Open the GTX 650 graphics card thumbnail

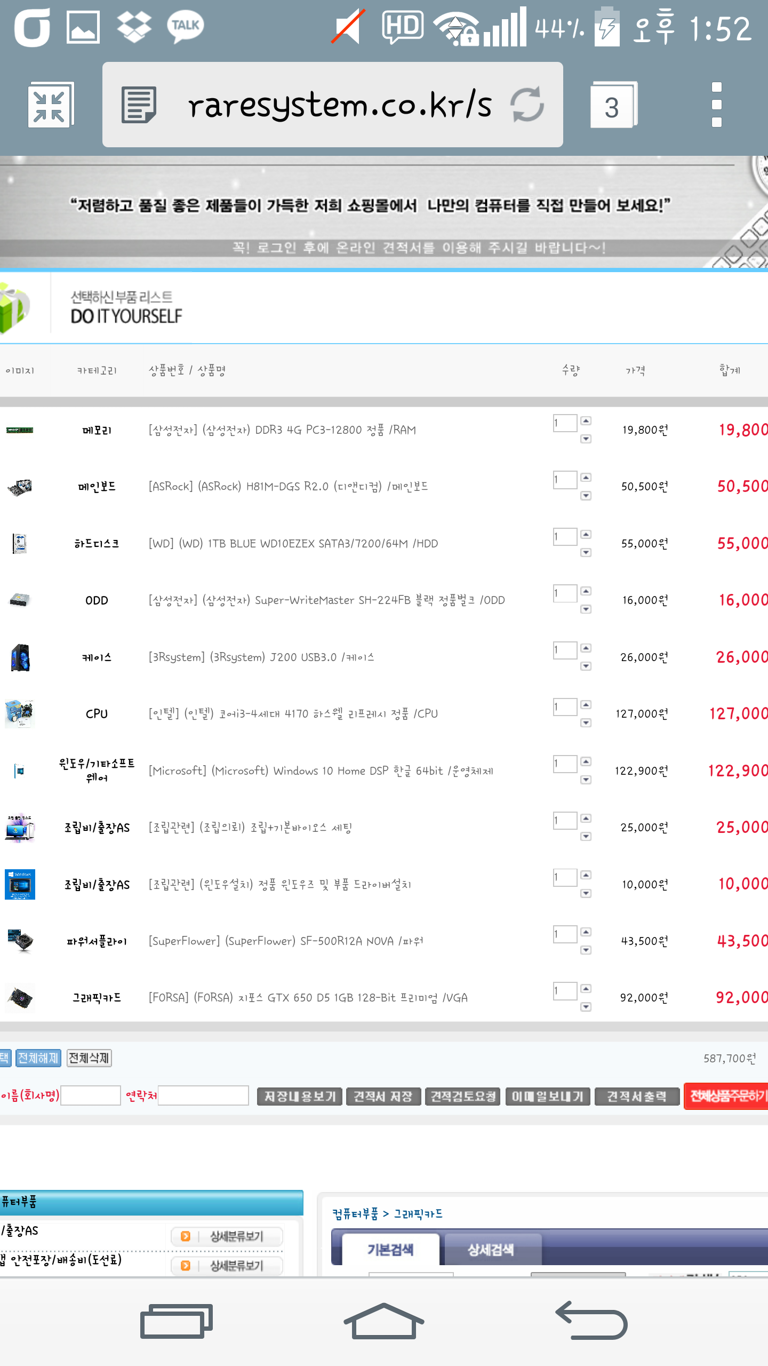coord(20,998)
